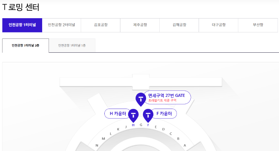Click the T 로밍 센터 heading
Image resolution: width=279 pixels, height=151 pixels.
[21, 7]
